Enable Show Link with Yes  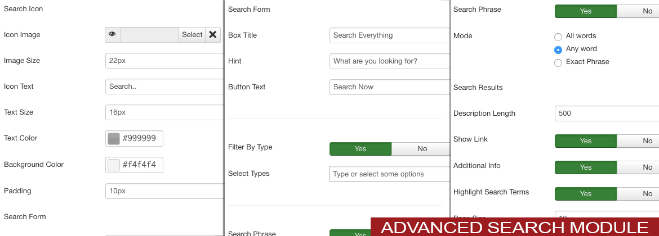[x=586, y=141]
